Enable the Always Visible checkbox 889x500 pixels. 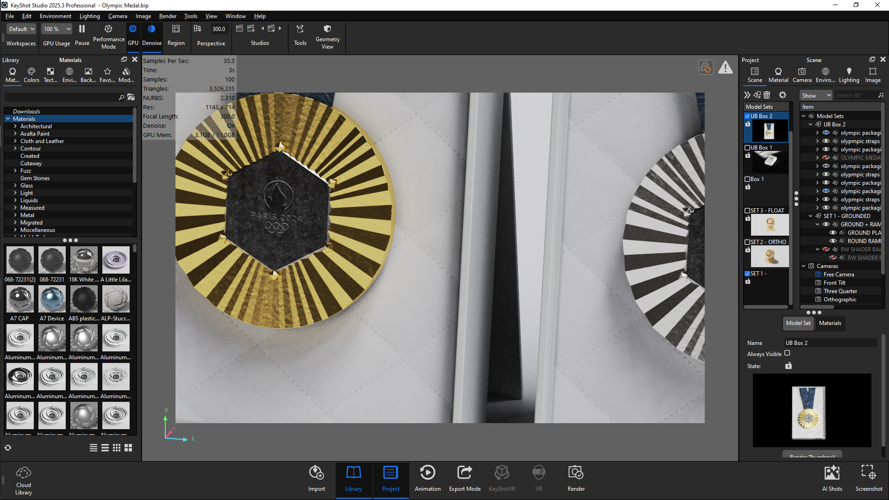787,353
